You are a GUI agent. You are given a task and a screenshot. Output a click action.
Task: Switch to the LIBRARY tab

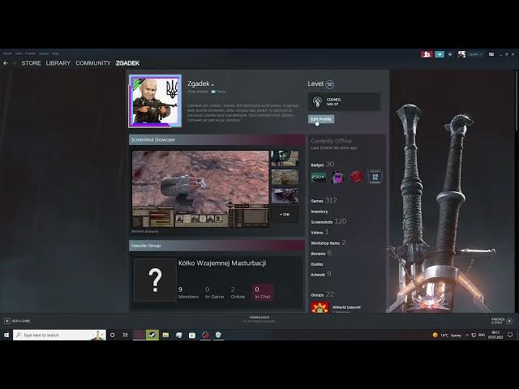58,63
